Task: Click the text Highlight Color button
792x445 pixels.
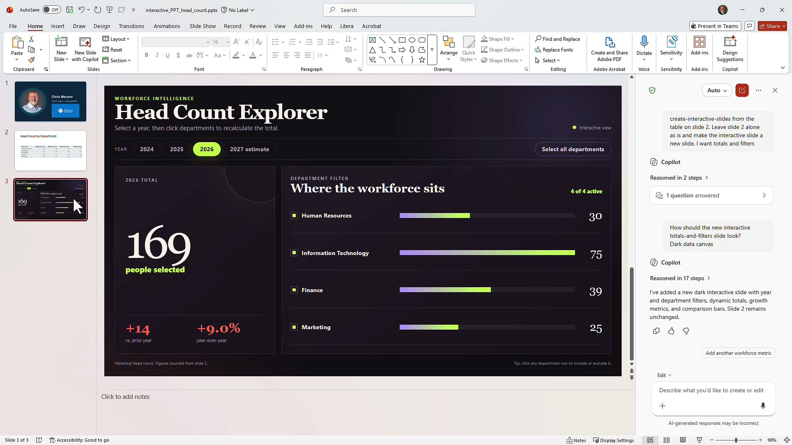Action: [x=236, y=55]
